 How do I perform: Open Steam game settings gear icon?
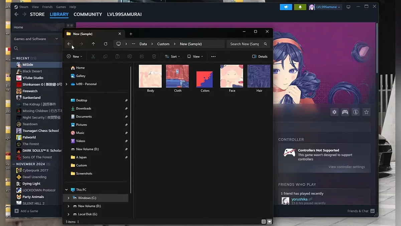pyautogui.click(x=334, y=112)
